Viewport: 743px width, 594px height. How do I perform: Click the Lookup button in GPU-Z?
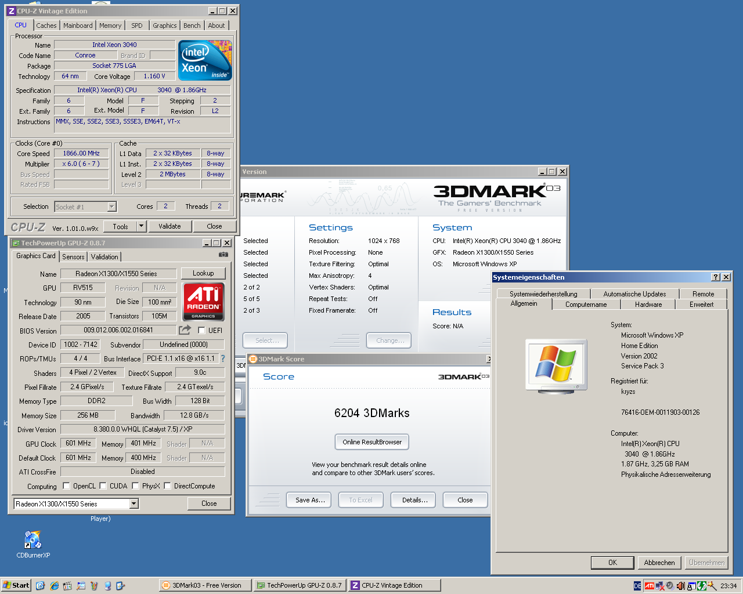203,273
